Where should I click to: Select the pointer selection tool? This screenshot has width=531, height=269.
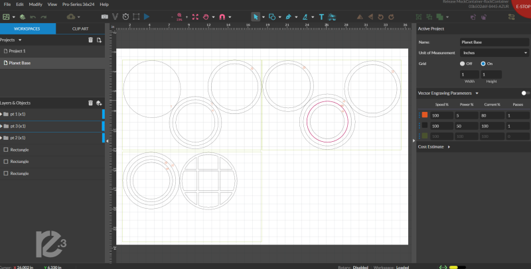tap(256, 16)
